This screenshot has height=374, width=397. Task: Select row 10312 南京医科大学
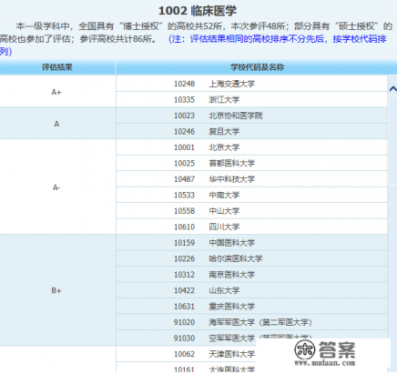click(251, 275)
